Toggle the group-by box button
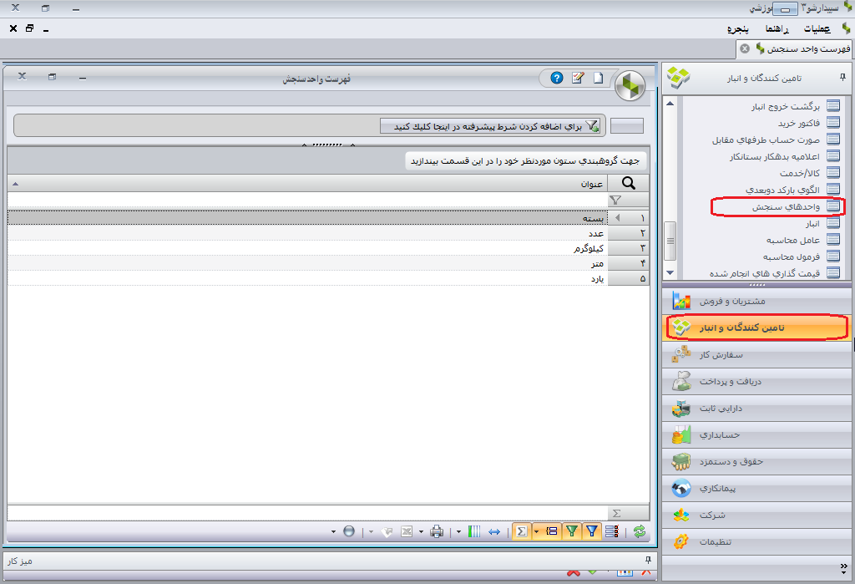855x584 pixels. tap(552, 531)
